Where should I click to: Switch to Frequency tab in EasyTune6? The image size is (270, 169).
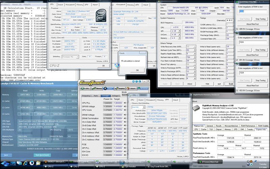pyautogui.click(x=86, y=96)
